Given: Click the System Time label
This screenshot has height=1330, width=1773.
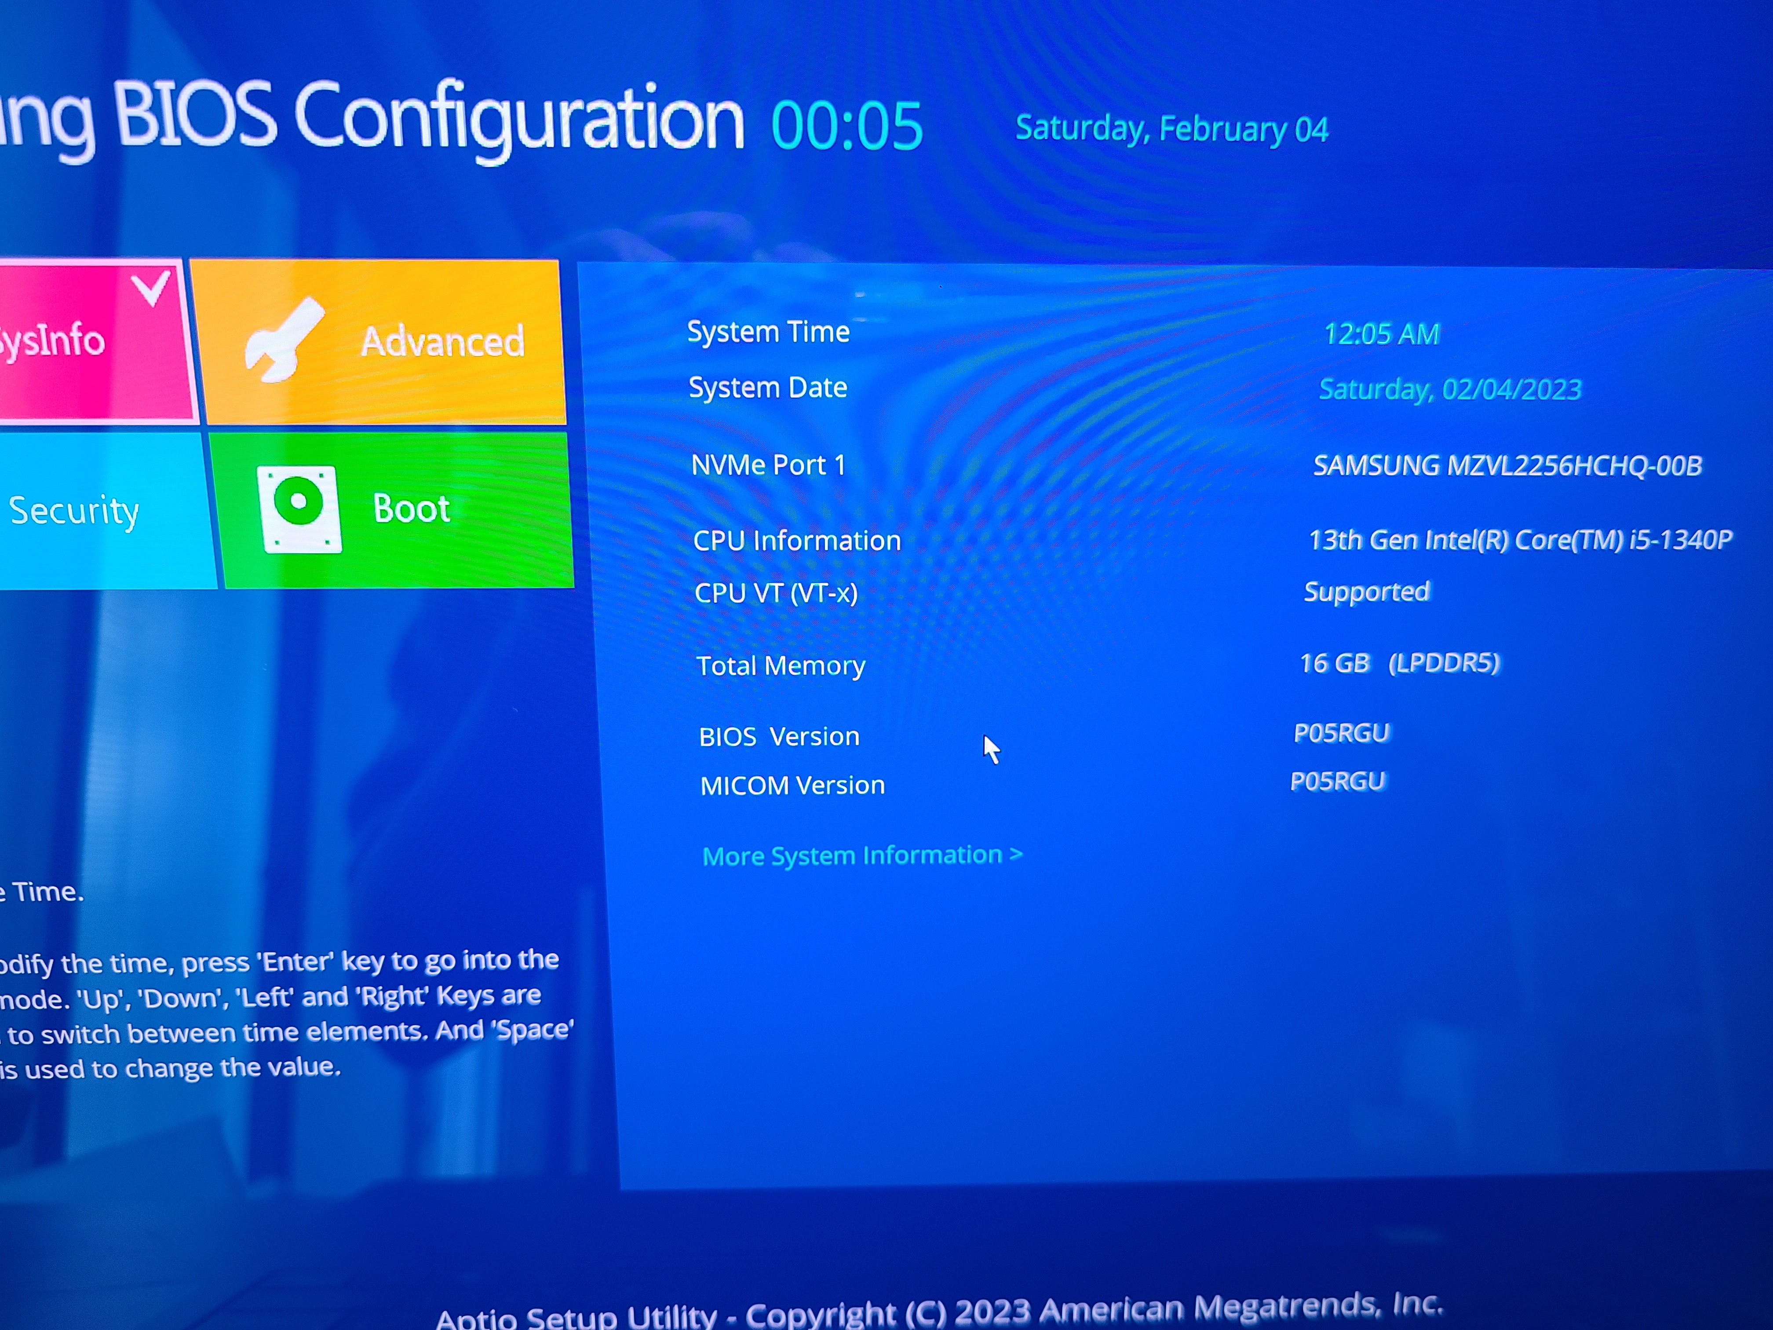Looking at the screenshot, I should point(769,332).
